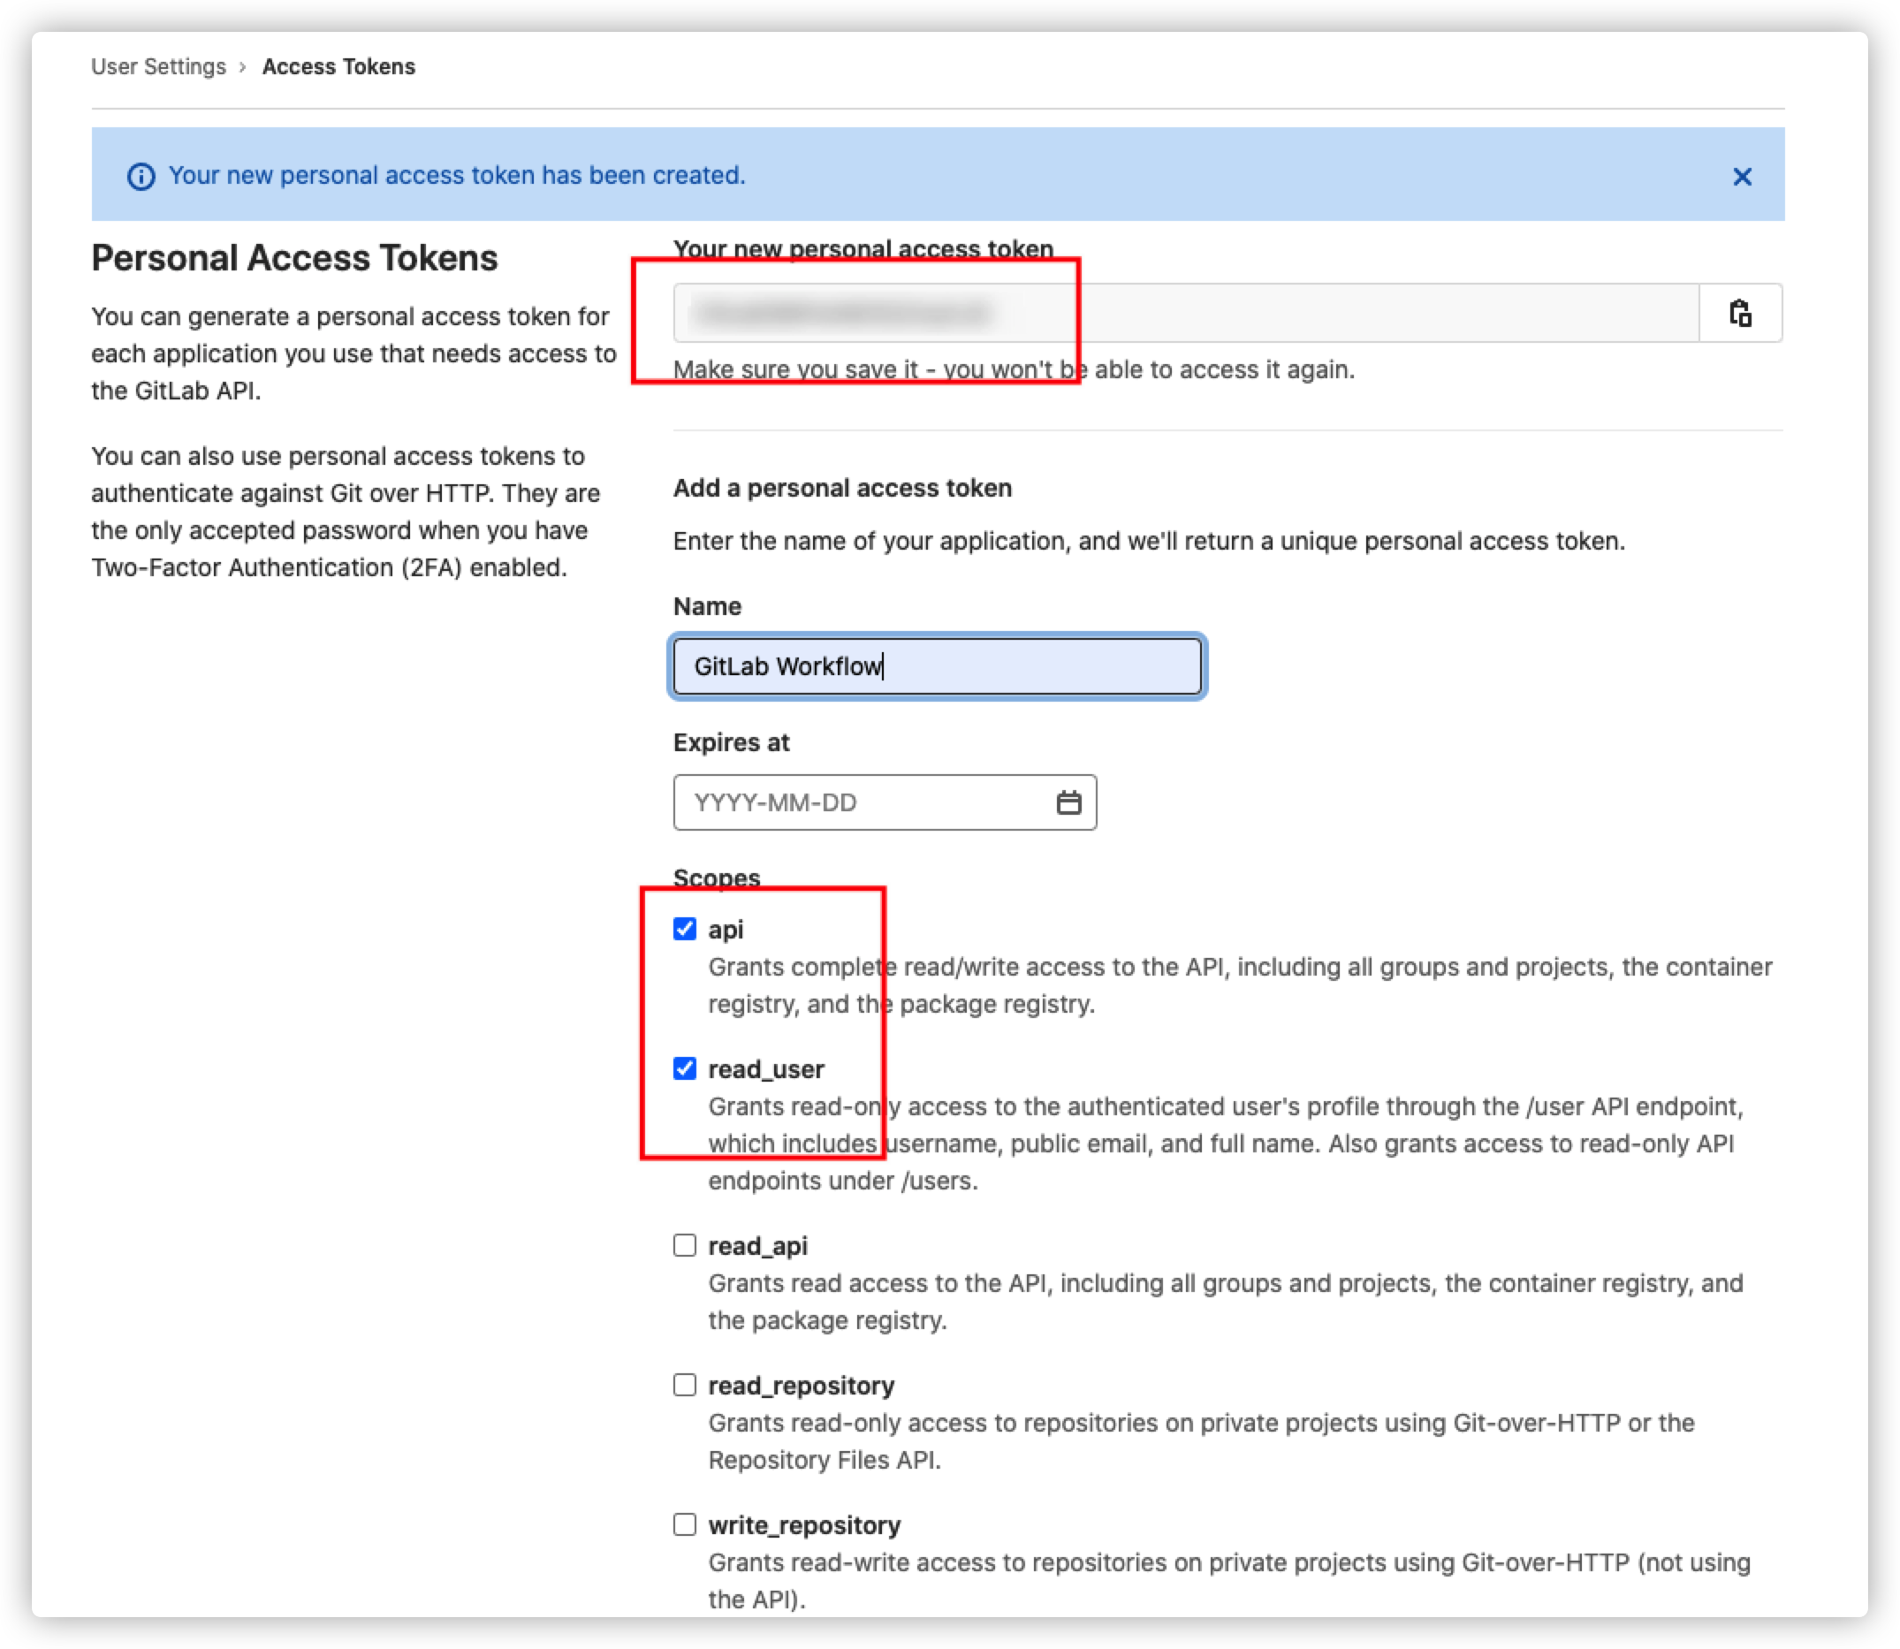Enable the read_api scope
The image size is (1900, 1649).
[685, 1245]
